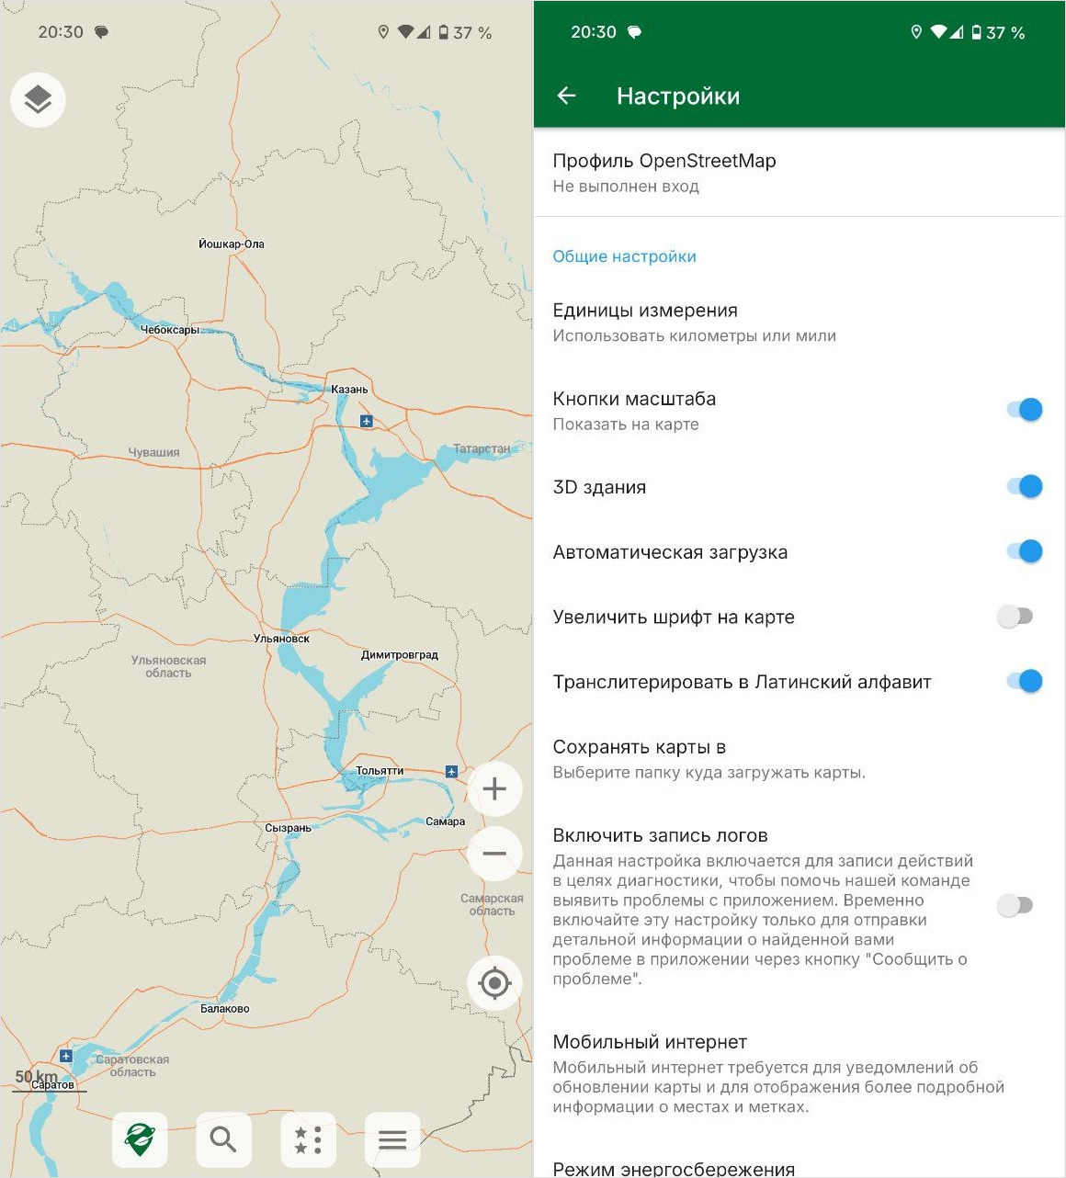The height and width of the screenshot is (1178, 1066).
Task: Switch off Транслитерировать в Латинский алфавит
Action: 1023,681
